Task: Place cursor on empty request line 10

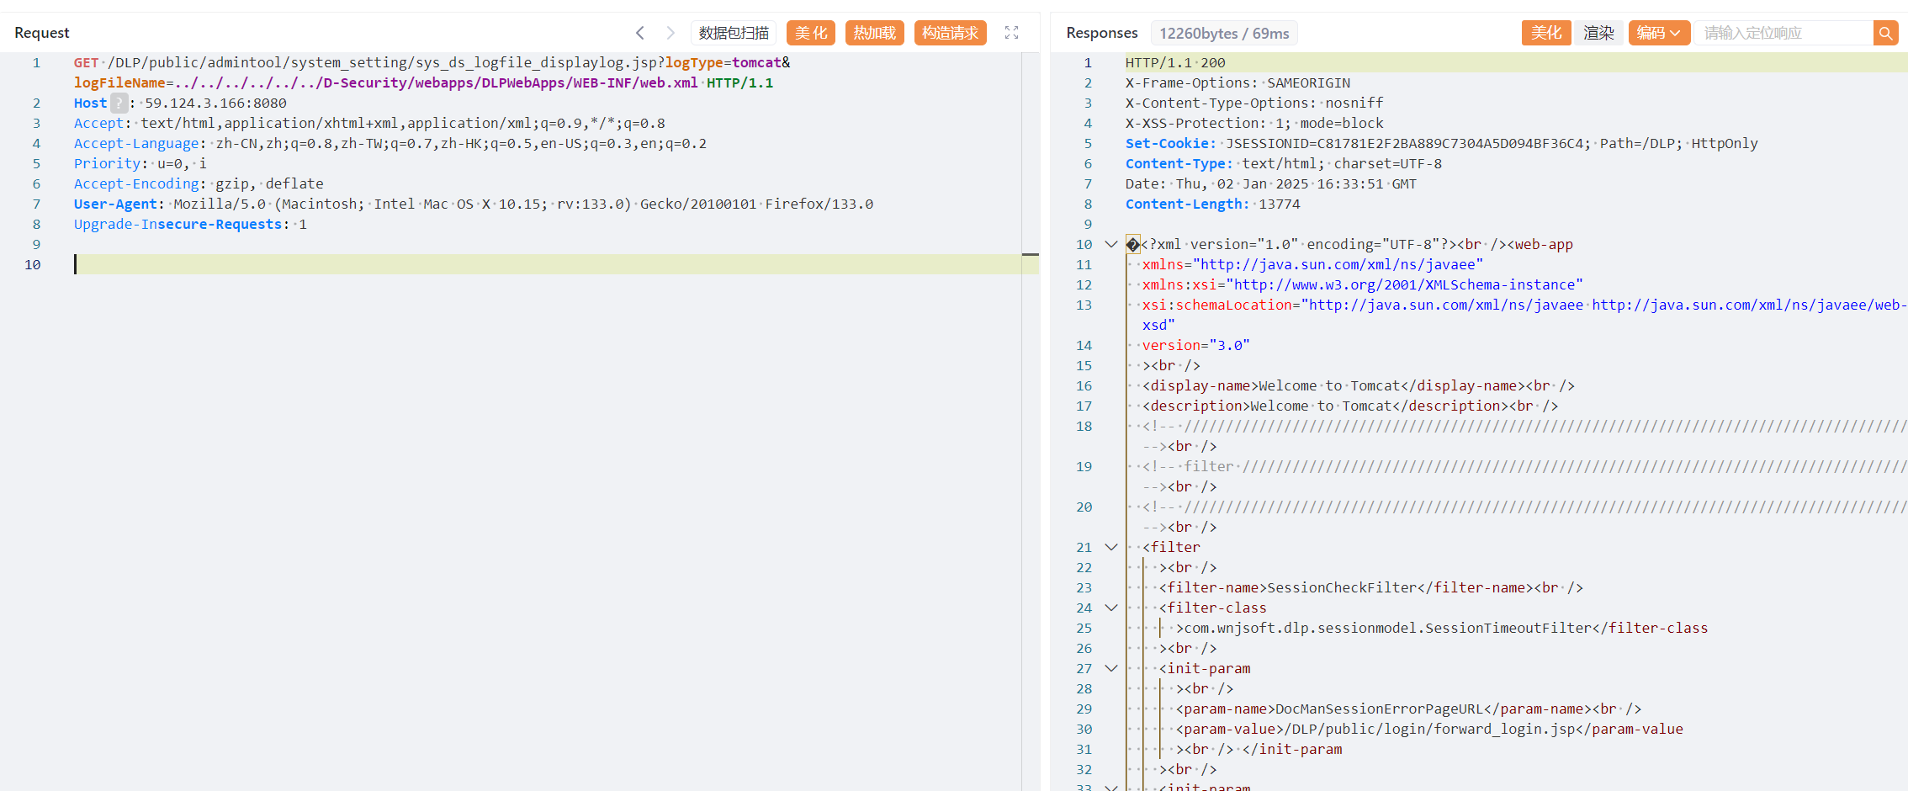Action: 547,264
